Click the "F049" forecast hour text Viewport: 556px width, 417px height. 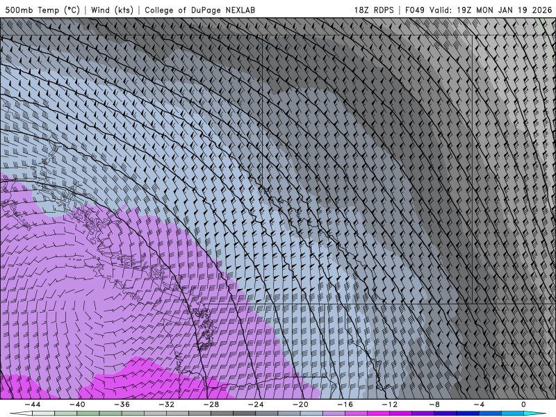(x=414, y=10)
